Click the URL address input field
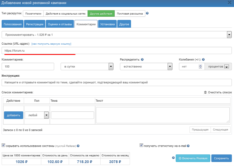234x166 pixels. [117, 50]
